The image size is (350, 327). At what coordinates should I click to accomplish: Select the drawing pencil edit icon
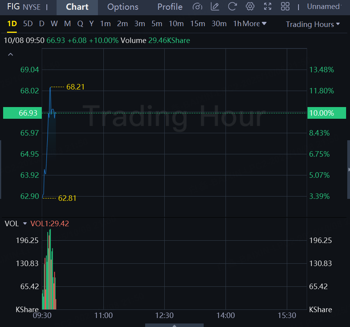point(215,7)
